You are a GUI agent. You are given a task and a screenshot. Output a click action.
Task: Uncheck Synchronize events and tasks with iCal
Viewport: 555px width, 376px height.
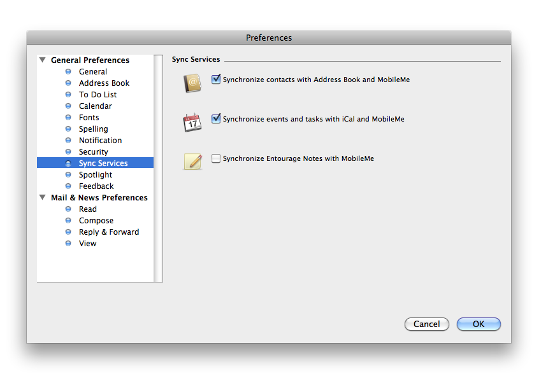pyautogui.click(x=216, y=118)
